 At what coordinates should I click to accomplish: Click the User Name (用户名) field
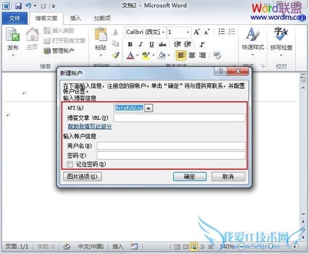[x=171, y=146]
